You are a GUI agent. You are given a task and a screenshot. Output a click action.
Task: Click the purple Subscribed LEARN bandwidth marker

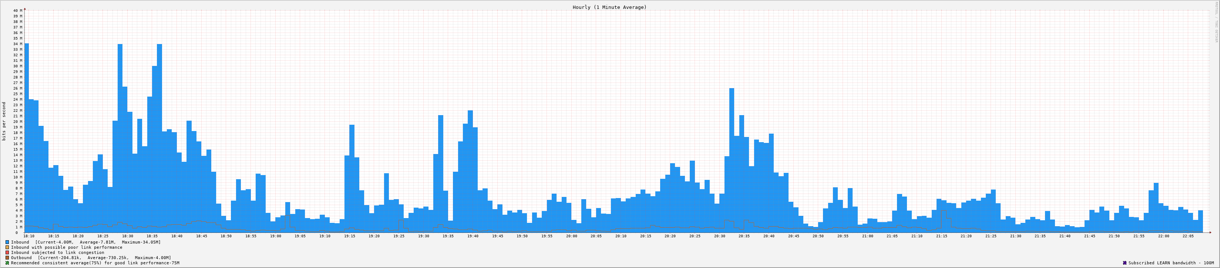1124,263
